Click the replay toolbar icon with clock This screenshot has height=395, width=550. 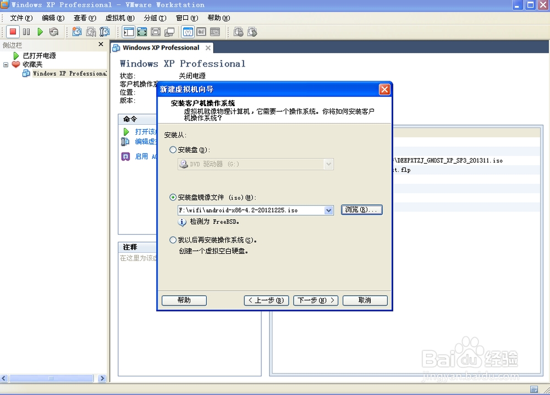click(x=252, y=32)
